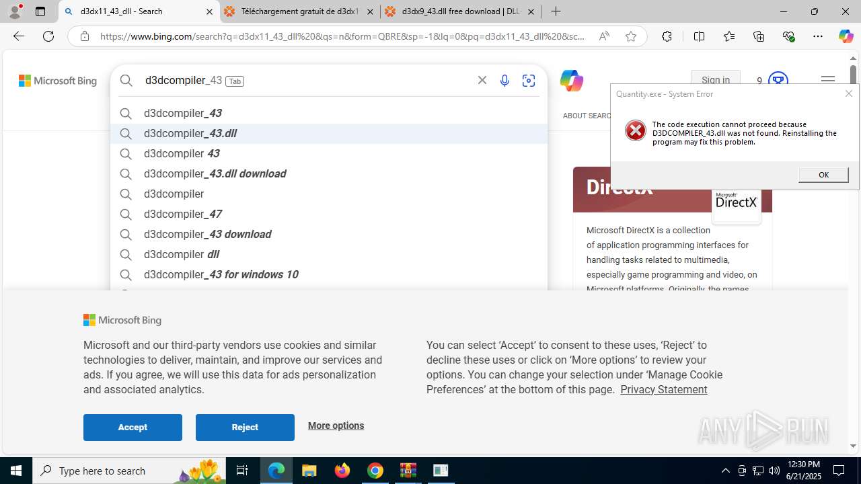This screenshot has width=861, height=484.
Task: Switch to d3dx11_43_dll Search tab
Action: pos(139,11)
